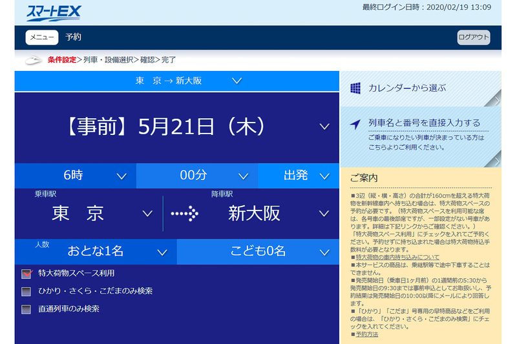Open the 降車駅 新大阪 station dropdown
The image size is (517, 344).
click(251, 214)
